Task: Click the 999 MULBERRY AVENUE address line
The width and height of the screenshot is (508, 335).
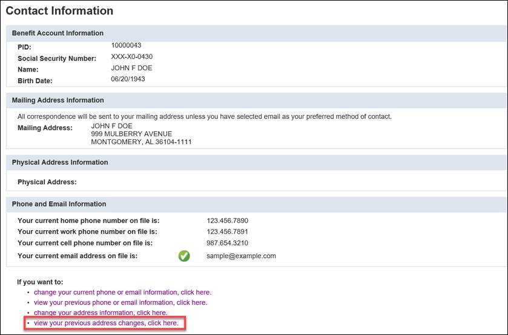Action: [x=131, y=134]
